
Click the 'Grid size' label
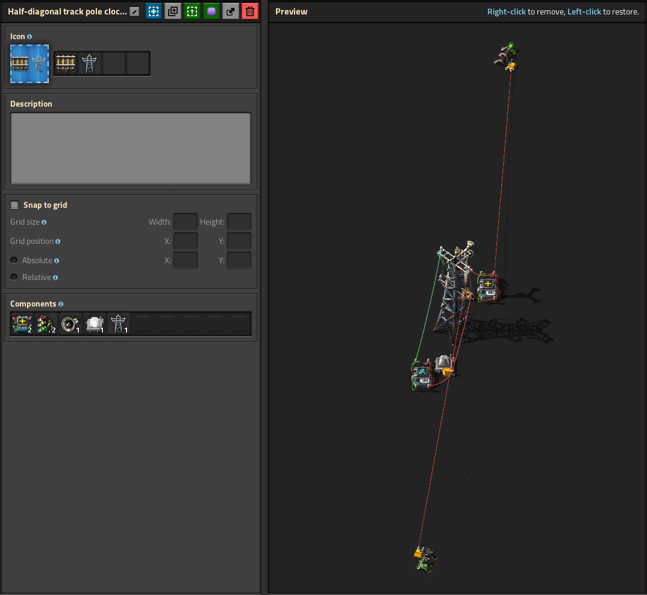tap(25, 222)
